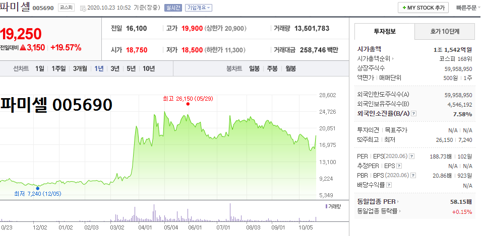Viewport: 482px width, 236px height.
Task: Expand the 시가총액순위 arrow link
Action: pos(393,58)
